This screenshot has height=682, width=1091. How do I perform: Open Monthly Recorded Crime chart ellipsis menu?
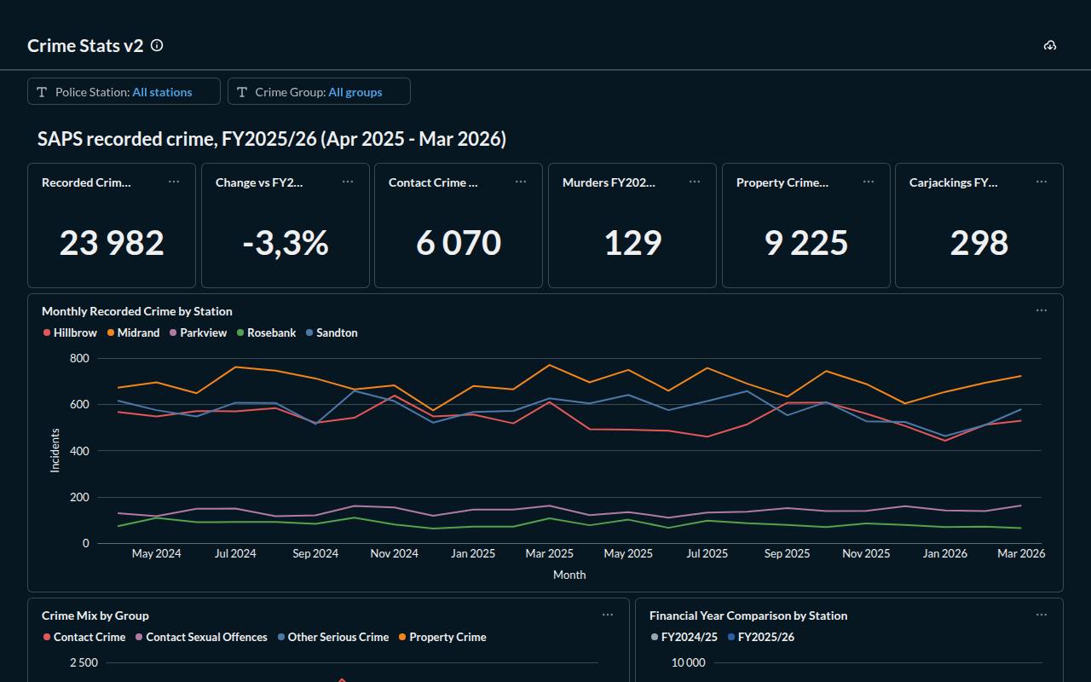pos(1042,310)
